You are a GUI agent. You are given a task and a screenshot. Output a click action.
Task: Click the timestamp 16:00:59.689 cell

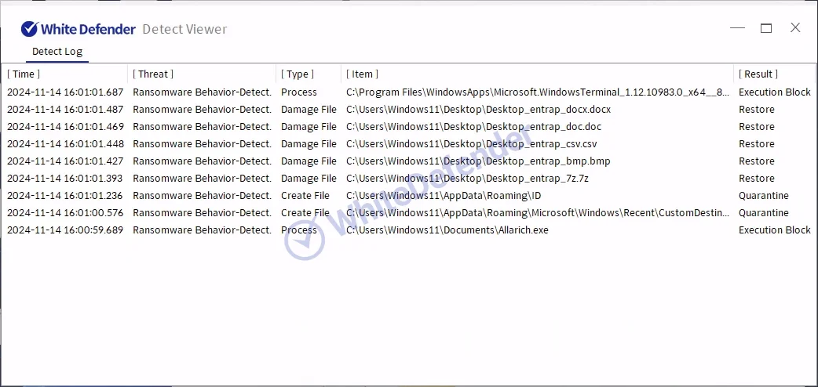65,230
